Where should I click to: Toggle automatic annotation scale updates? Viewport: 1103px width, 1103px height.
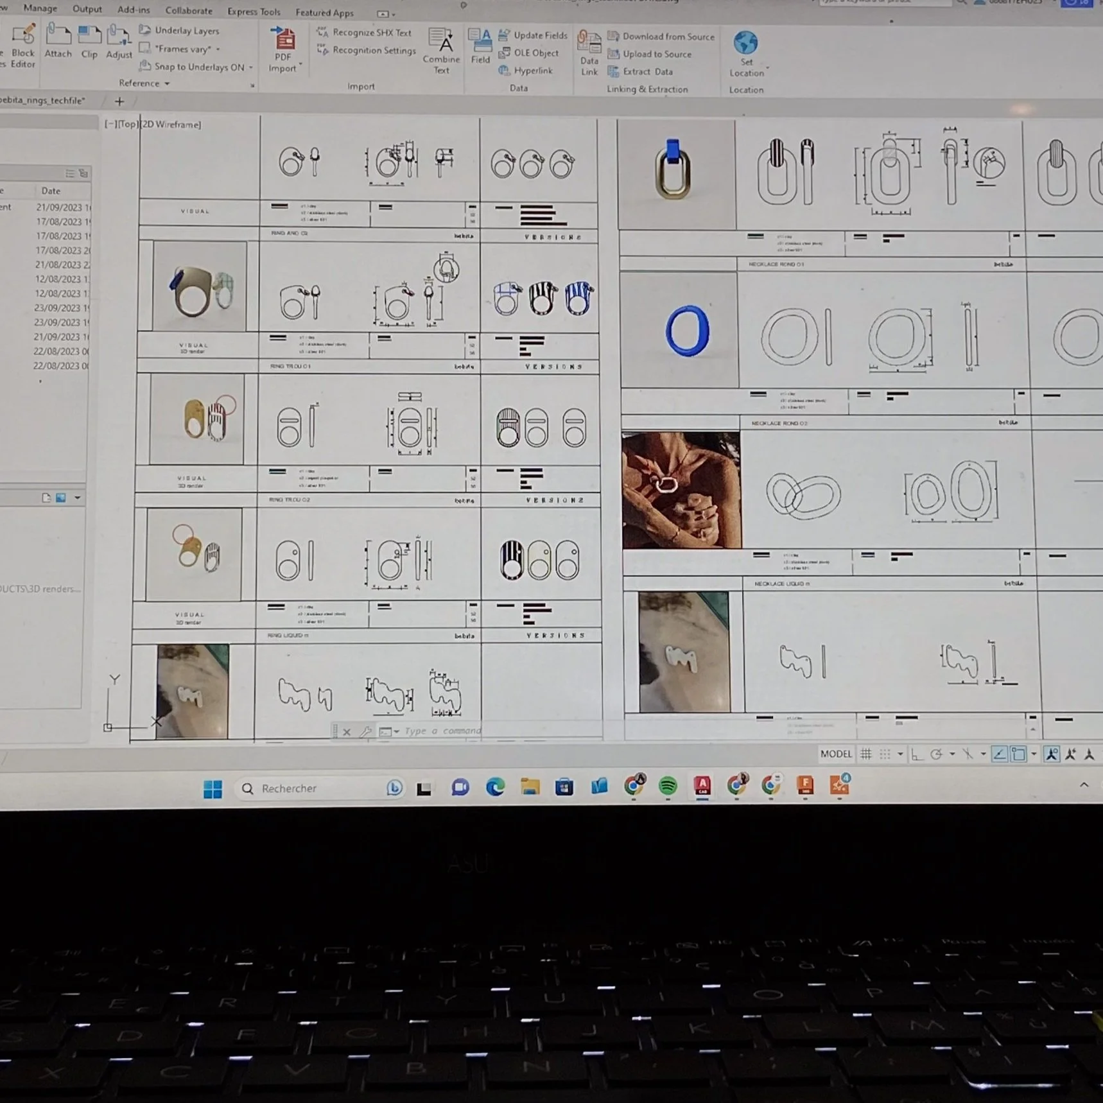pyautogui.click(x=1070, y=754)
